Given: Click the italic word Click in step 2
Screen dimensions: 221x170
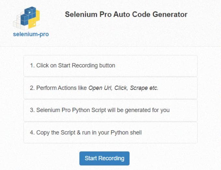Looking at the screenshot, I should tap(121, 88).
